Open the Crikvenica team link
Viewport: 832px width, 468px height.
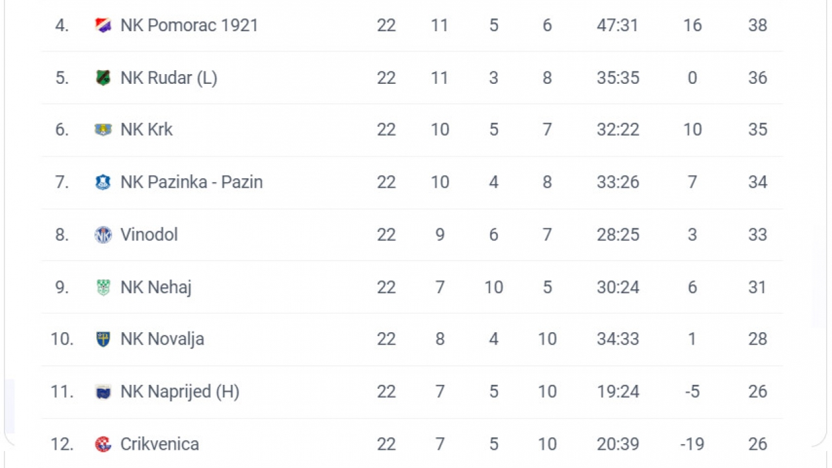pyautogui.click(x=160, y=444)
